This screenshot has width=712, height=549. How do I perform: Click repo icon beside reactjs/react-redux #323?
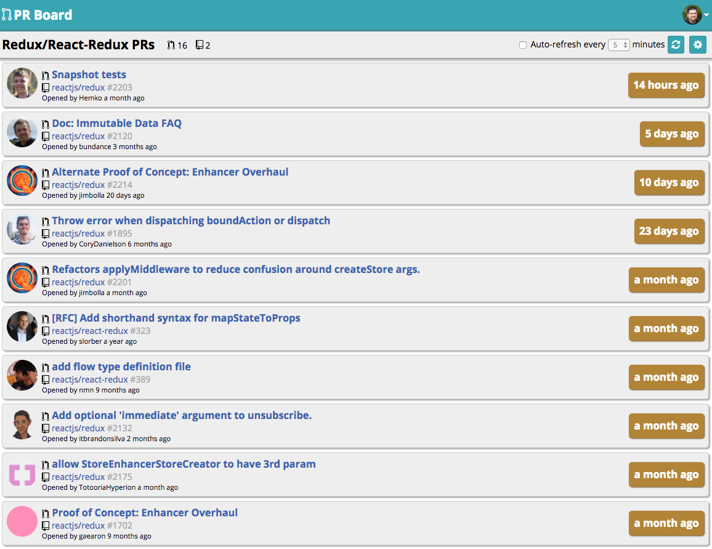(x=46, y=331)
